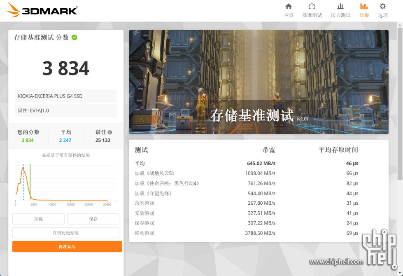Click the 保存 save button
This screenshot has width=403, height=276.
tap(93, 219)
